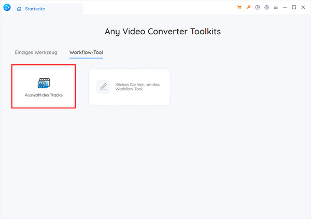Click the pencil edit workflow icon
The height and width of the screenshot is (219, 311).
click(103, 87)
